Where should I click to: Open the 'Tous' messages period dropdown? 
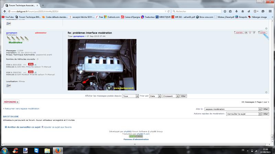click(x=130, y=96)
